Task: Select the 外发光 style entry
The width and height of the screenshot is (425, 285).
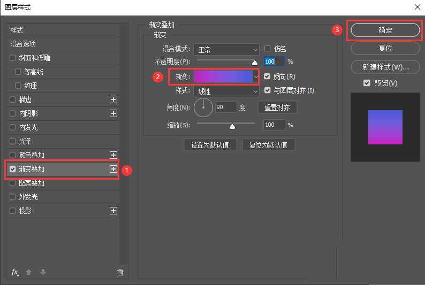Action: [x=63, y=197]
